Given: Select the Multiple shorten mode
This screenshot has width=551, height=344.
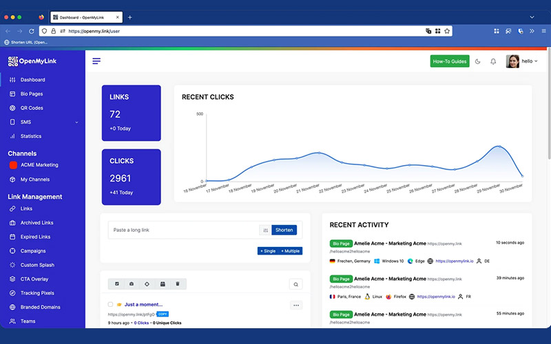Looking at the screenshot, I should coord(290,251).
